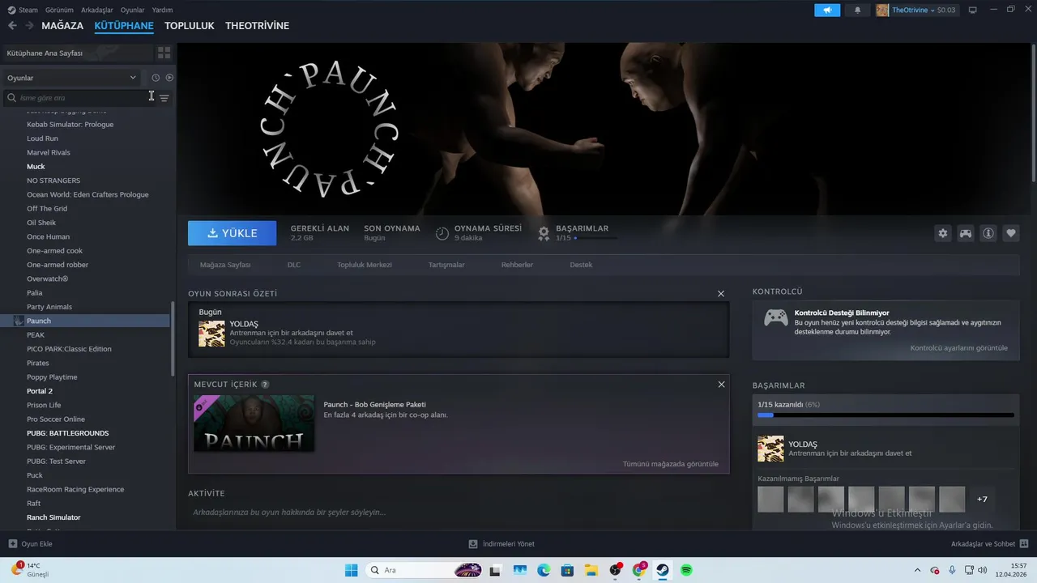Close the Oyun Sonrası Özeti panel
Screen dimensions: 1037x583
point(721,293)
